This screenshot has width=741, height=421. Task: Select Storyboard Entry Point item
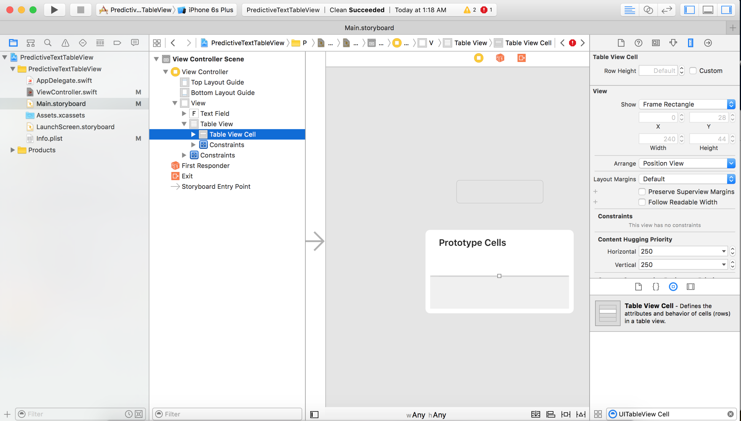click(x=216, y=186)
